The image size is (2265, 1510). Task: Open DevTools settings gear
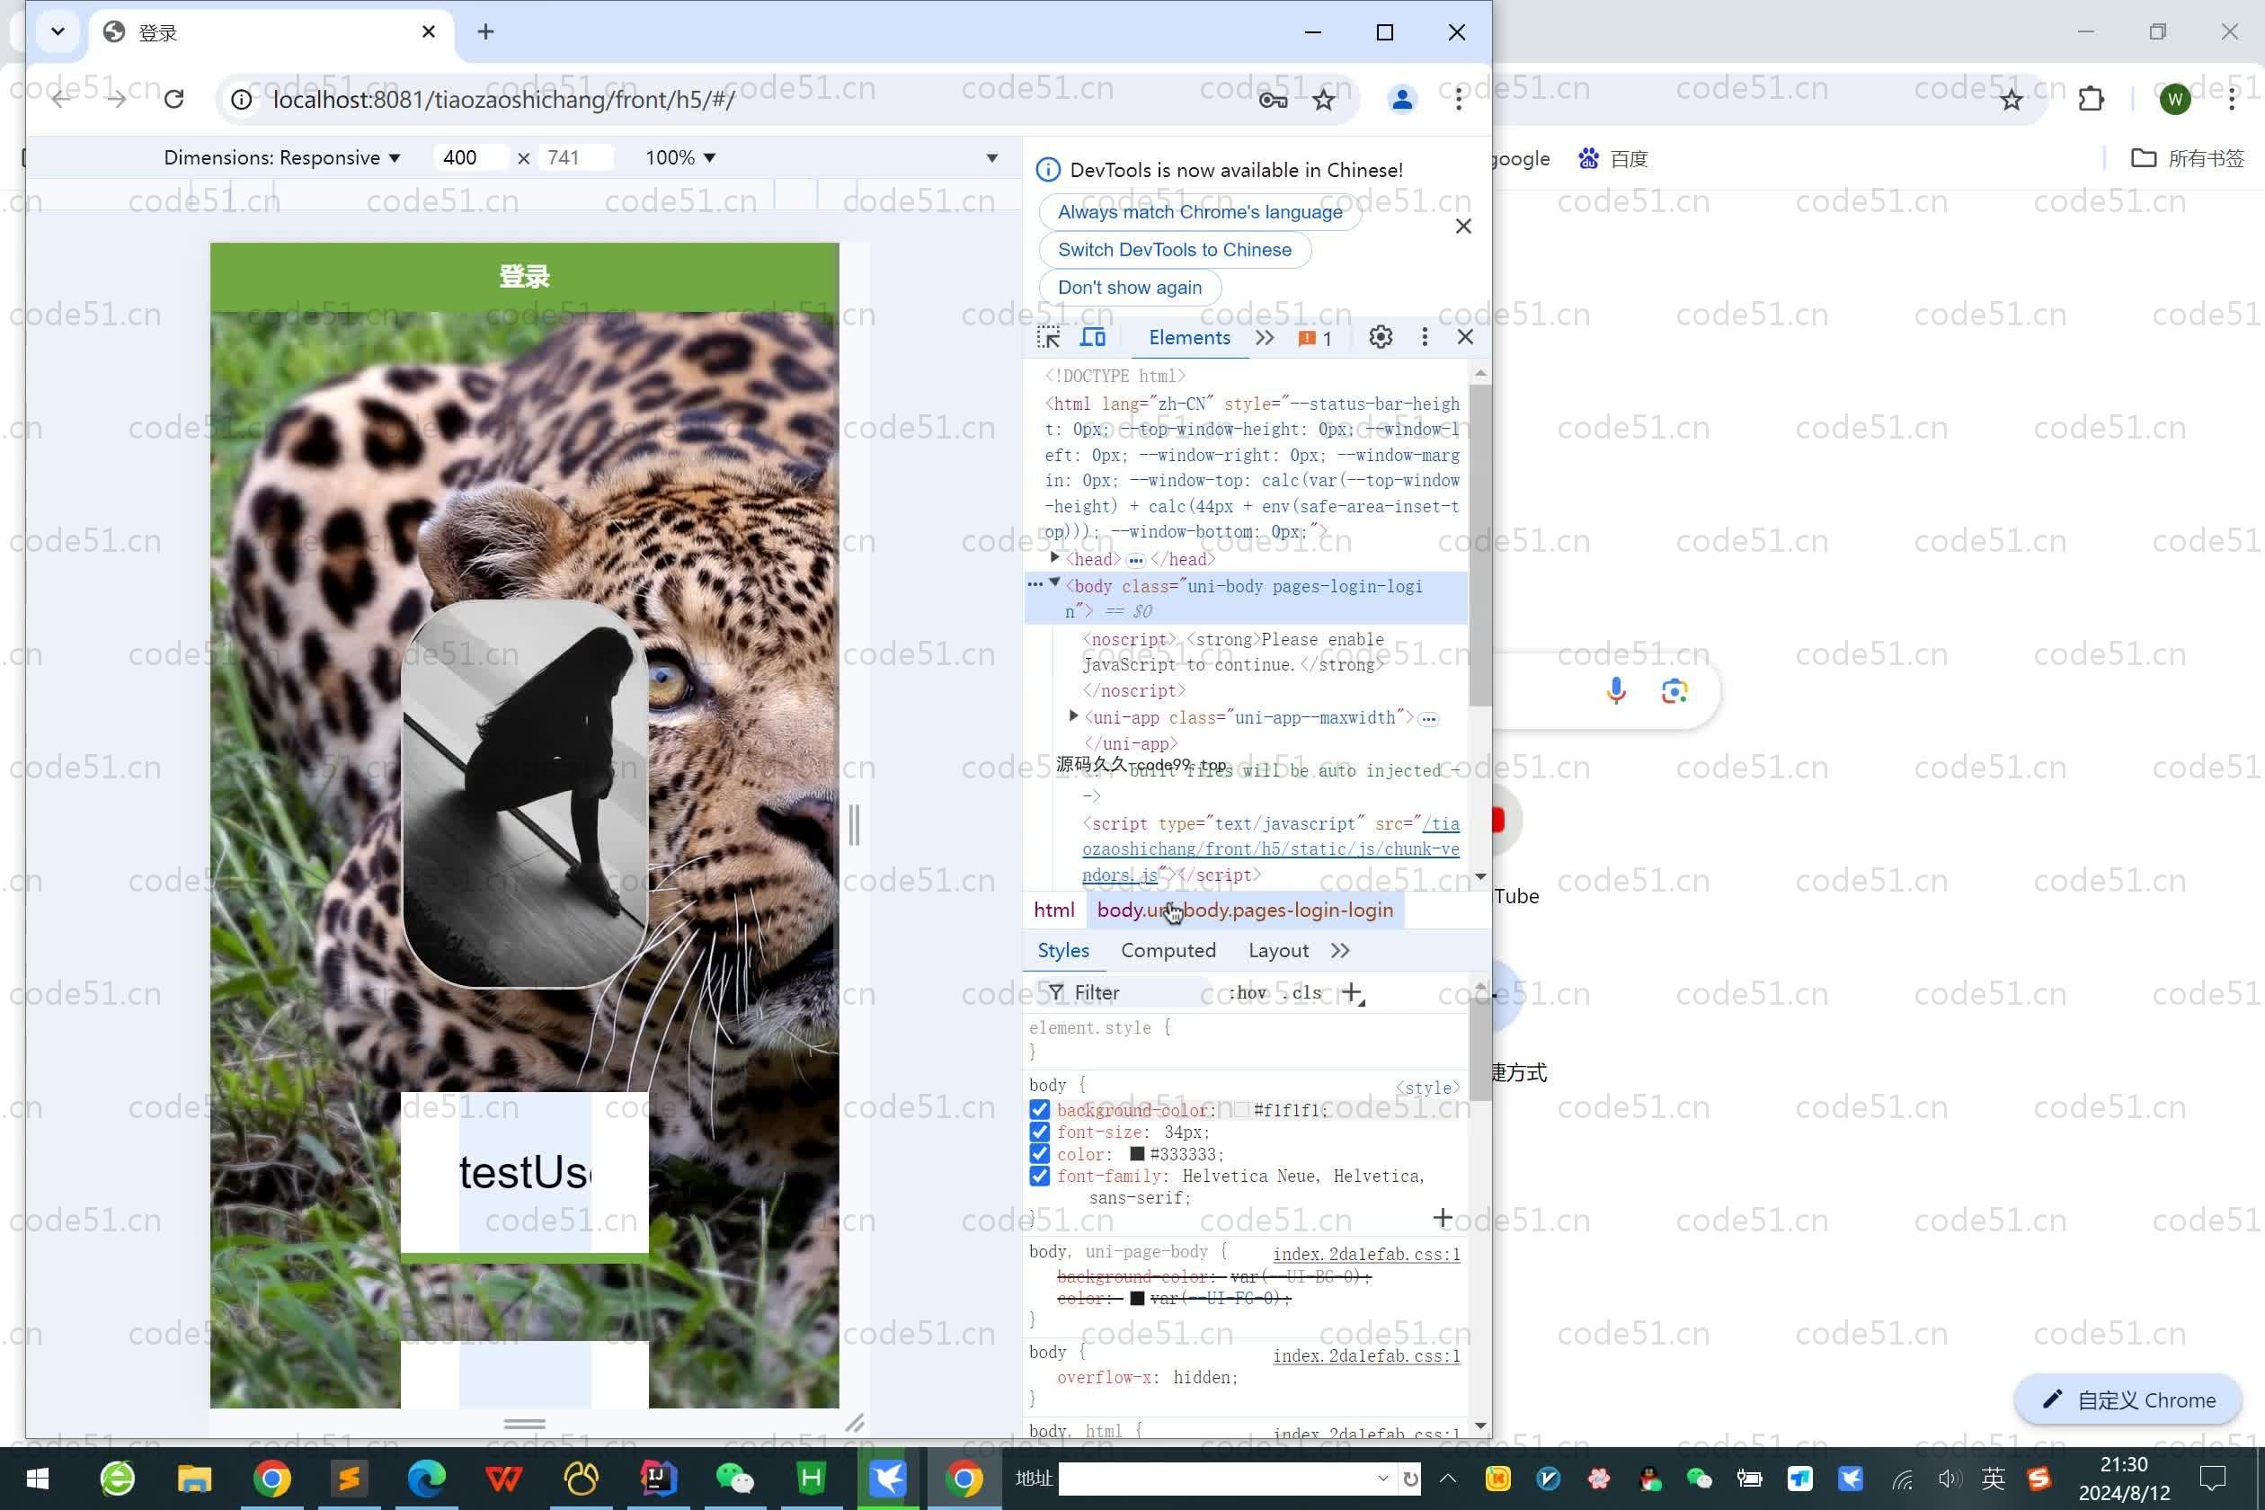tap(1380, 337)
